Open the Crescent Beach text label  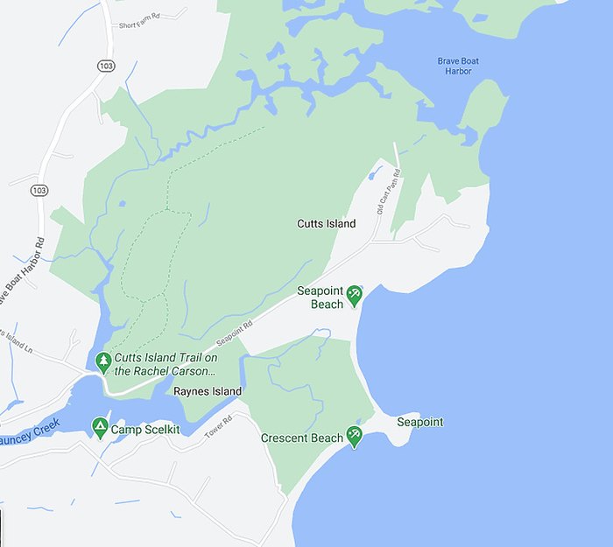(x=302, y=438)
